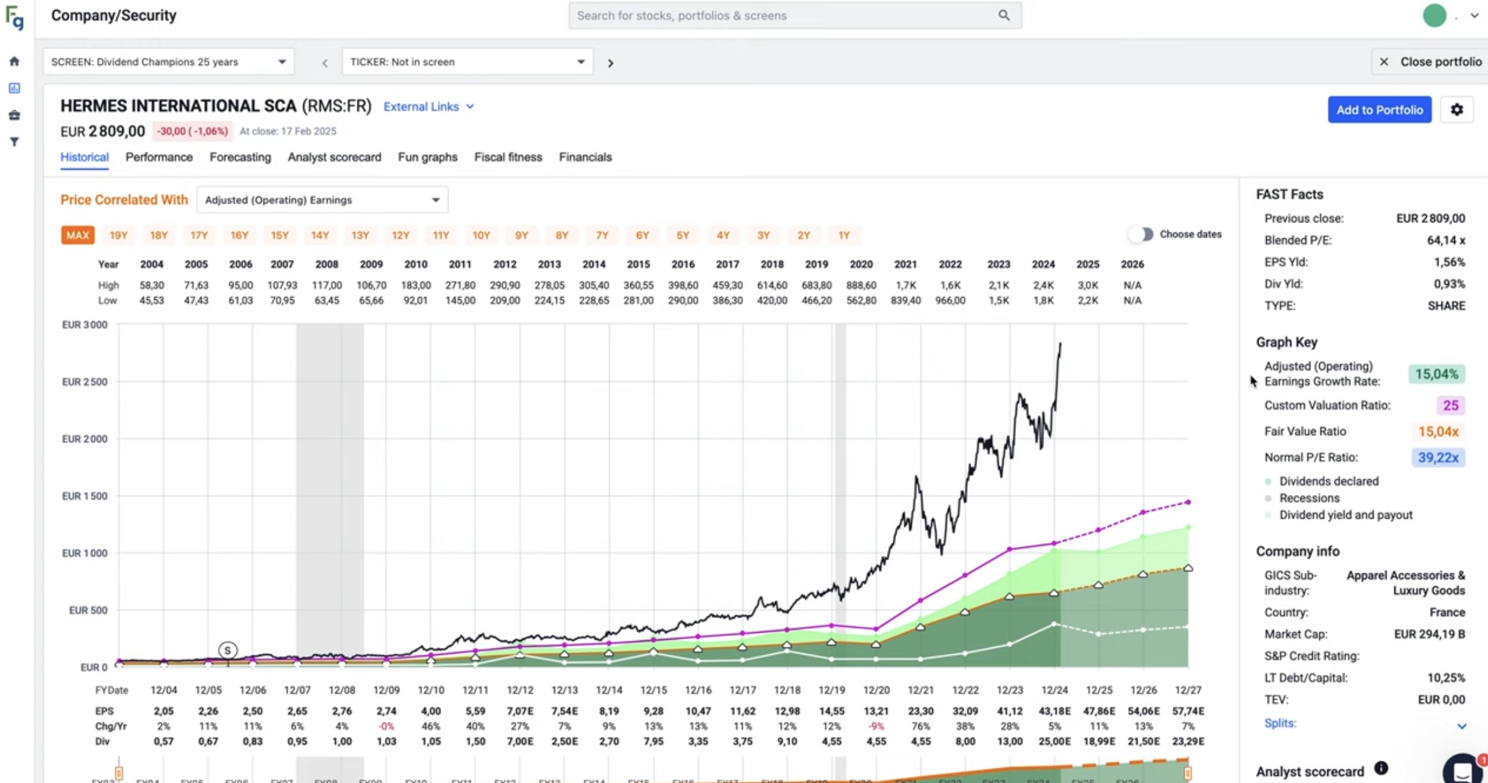Open Adjusted (Operating) Earnings dropdown

tap(322, 200)
